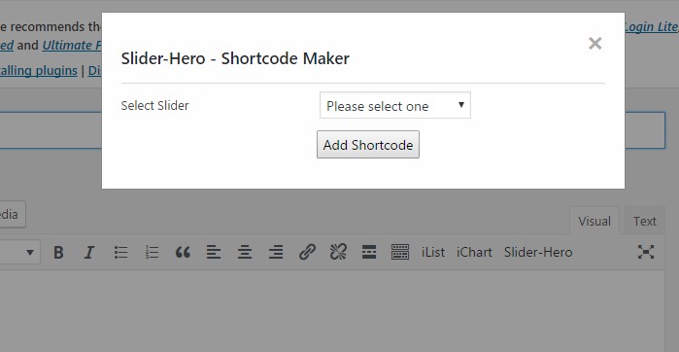Insert Read More tag

click(369, 252)
